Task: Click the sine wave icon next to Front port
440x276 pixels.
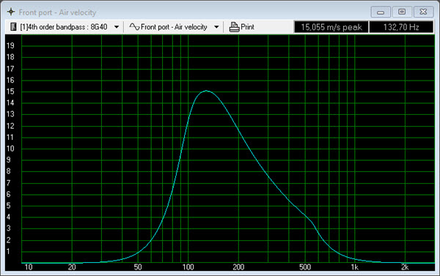Action: pyautogui.click(x=134, y=27)
